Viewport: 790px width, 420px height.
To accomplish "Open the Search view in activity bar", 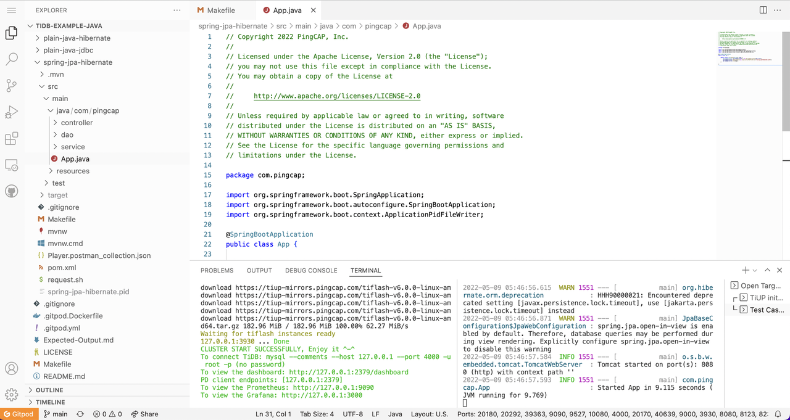I will (11, 59).
